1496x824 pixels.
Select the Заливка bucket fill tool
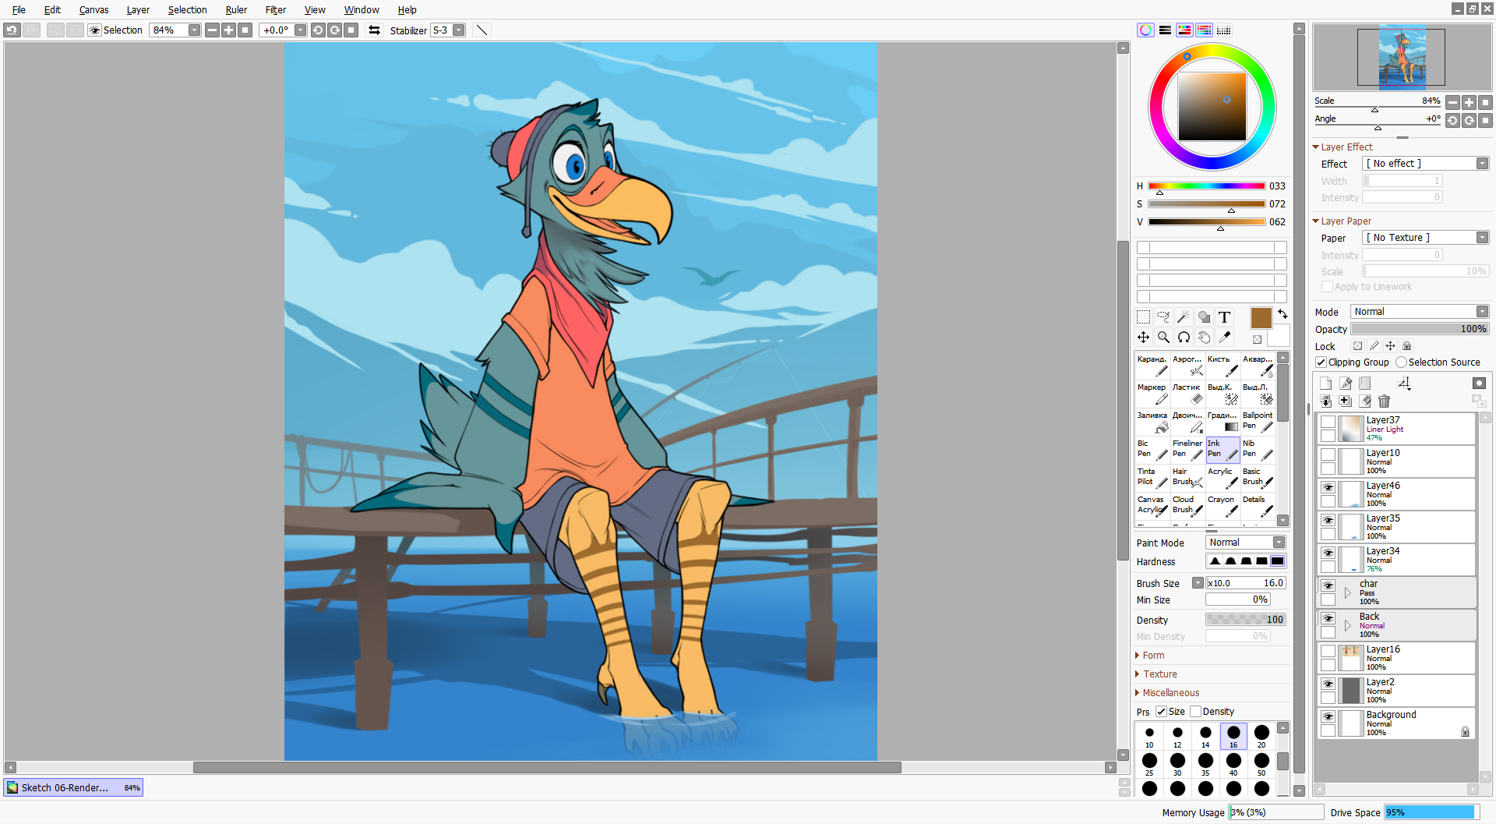coord(1152,422)
